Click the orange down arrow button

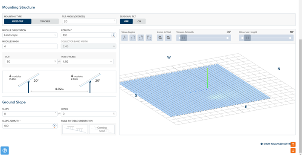pos(293,150)
